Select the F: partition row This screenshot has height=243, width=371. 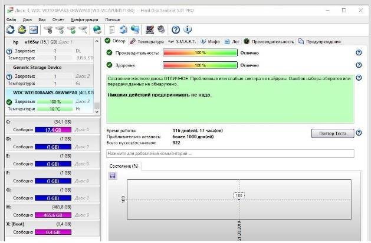pos(52,177)
